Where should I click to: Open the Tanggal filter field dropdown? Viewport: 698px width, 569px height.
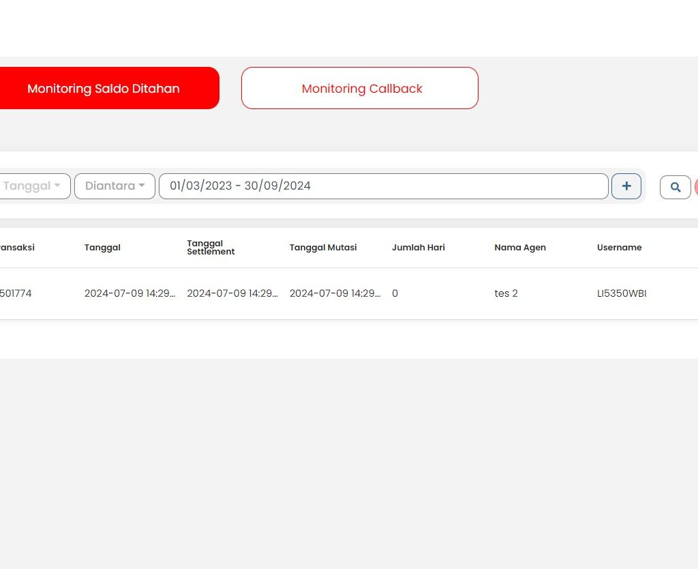[34, 186]
